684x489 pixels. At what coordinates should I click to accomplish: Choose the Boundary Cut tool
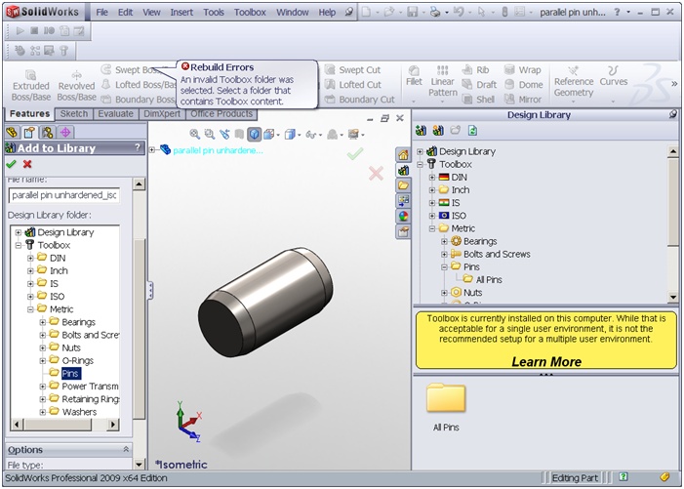click(360, 100)
